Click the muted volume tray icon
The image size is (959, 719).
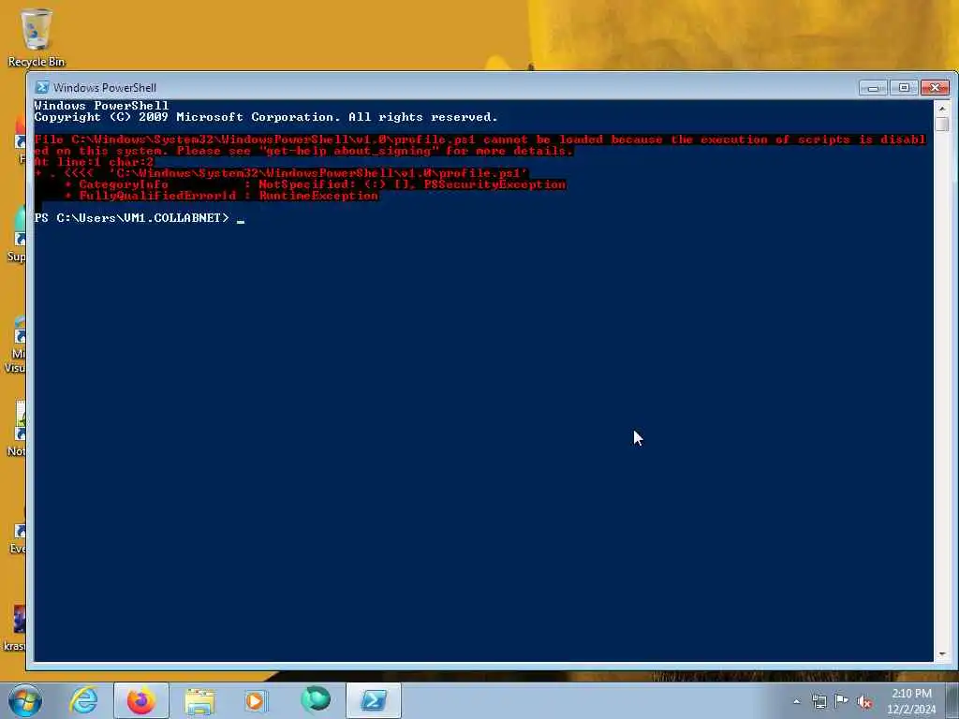(864, 702)
